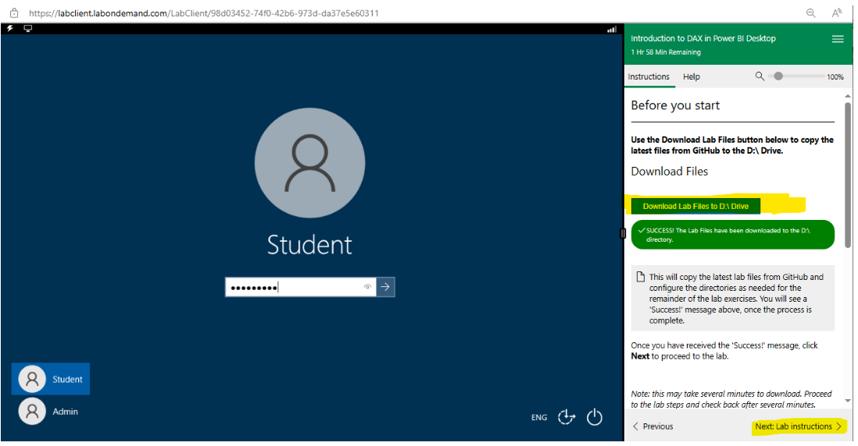This screenshot has height=446, width=858.
Task: Click the 'Before you start' heading
Action: (675, 105)
